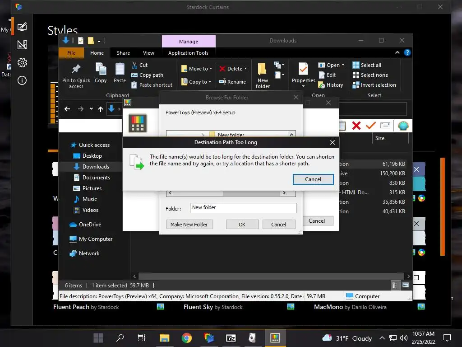Click the Cut scissors icon
The image size is (462, 347).
click(x=134, y=65)
